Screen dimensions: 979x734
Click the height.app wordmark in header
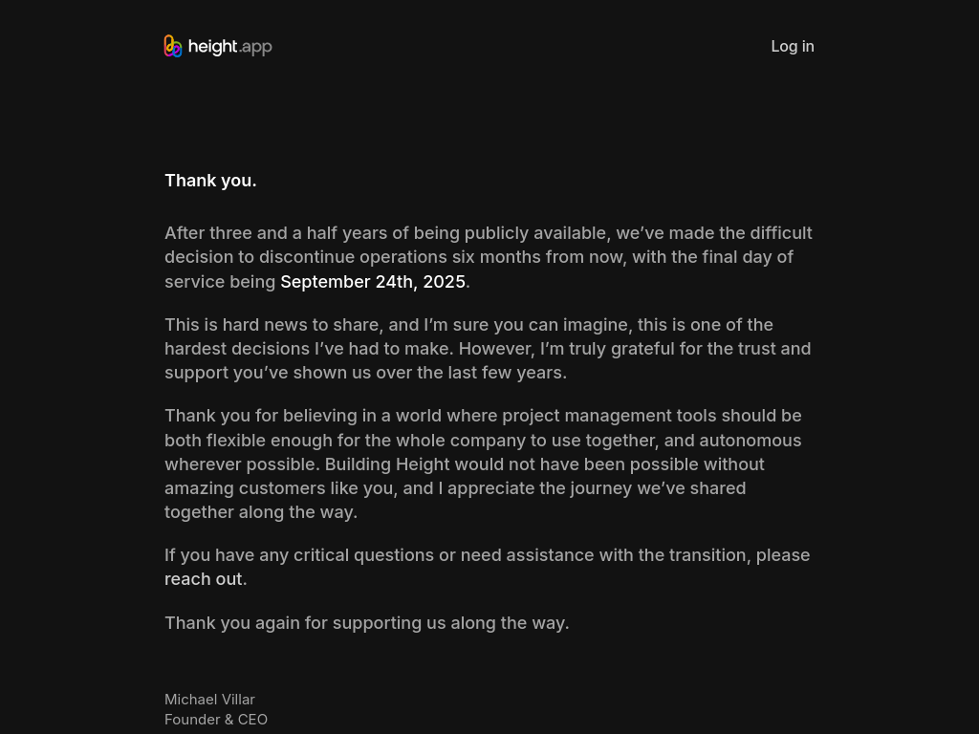[x=230, y=47]
